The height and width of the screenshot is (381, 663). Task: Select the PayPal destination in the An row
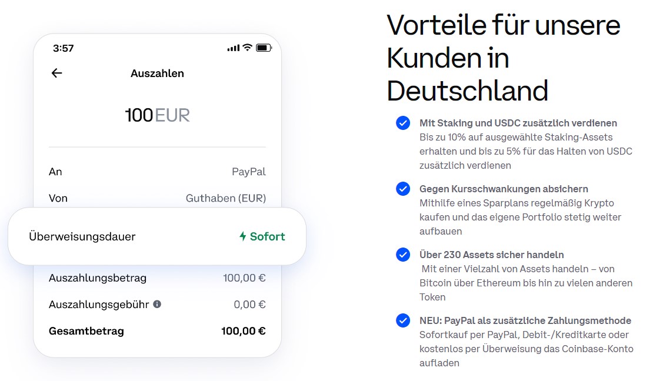click(x=249, y=172)
